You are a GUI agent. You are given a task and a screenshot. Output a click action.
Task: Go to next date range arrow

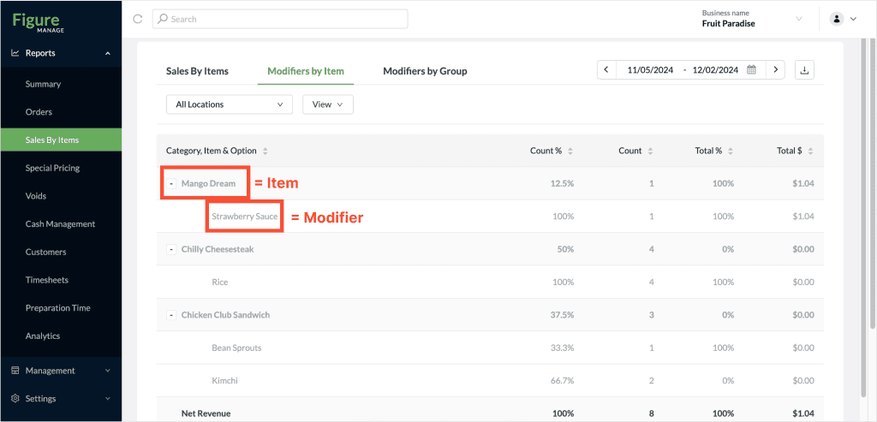(x=775, y=70)
